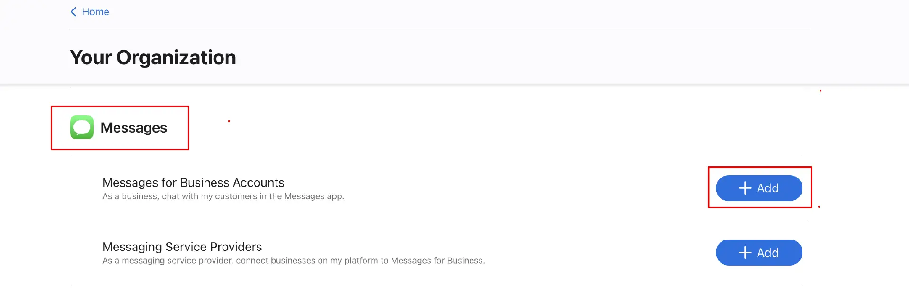
Task: Go back via the Home link
Action: [95, 12]
